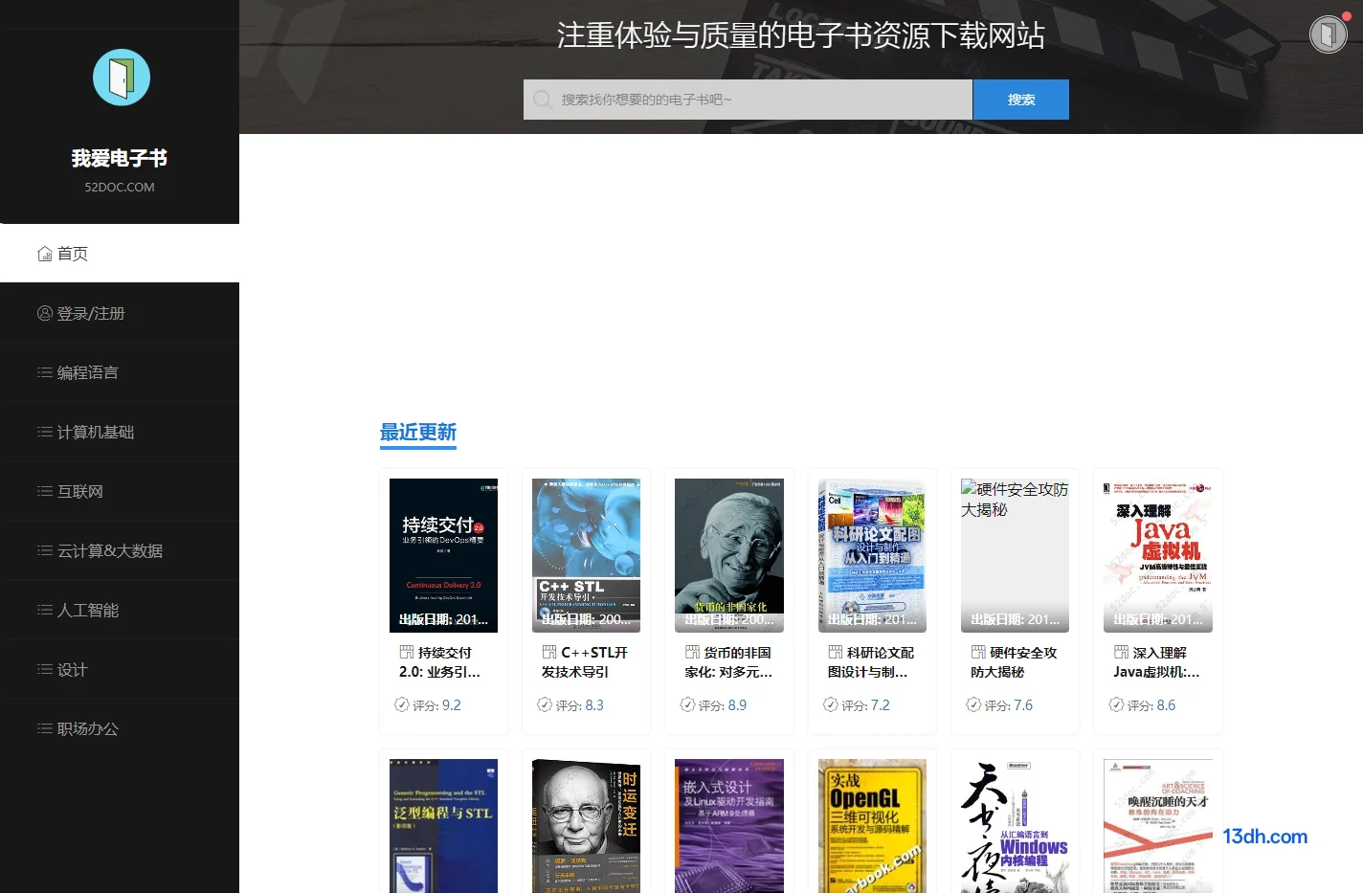Click the 评分: 9.2 rating text
This screenshot has width=1363, height=893.
coord(436,705)
